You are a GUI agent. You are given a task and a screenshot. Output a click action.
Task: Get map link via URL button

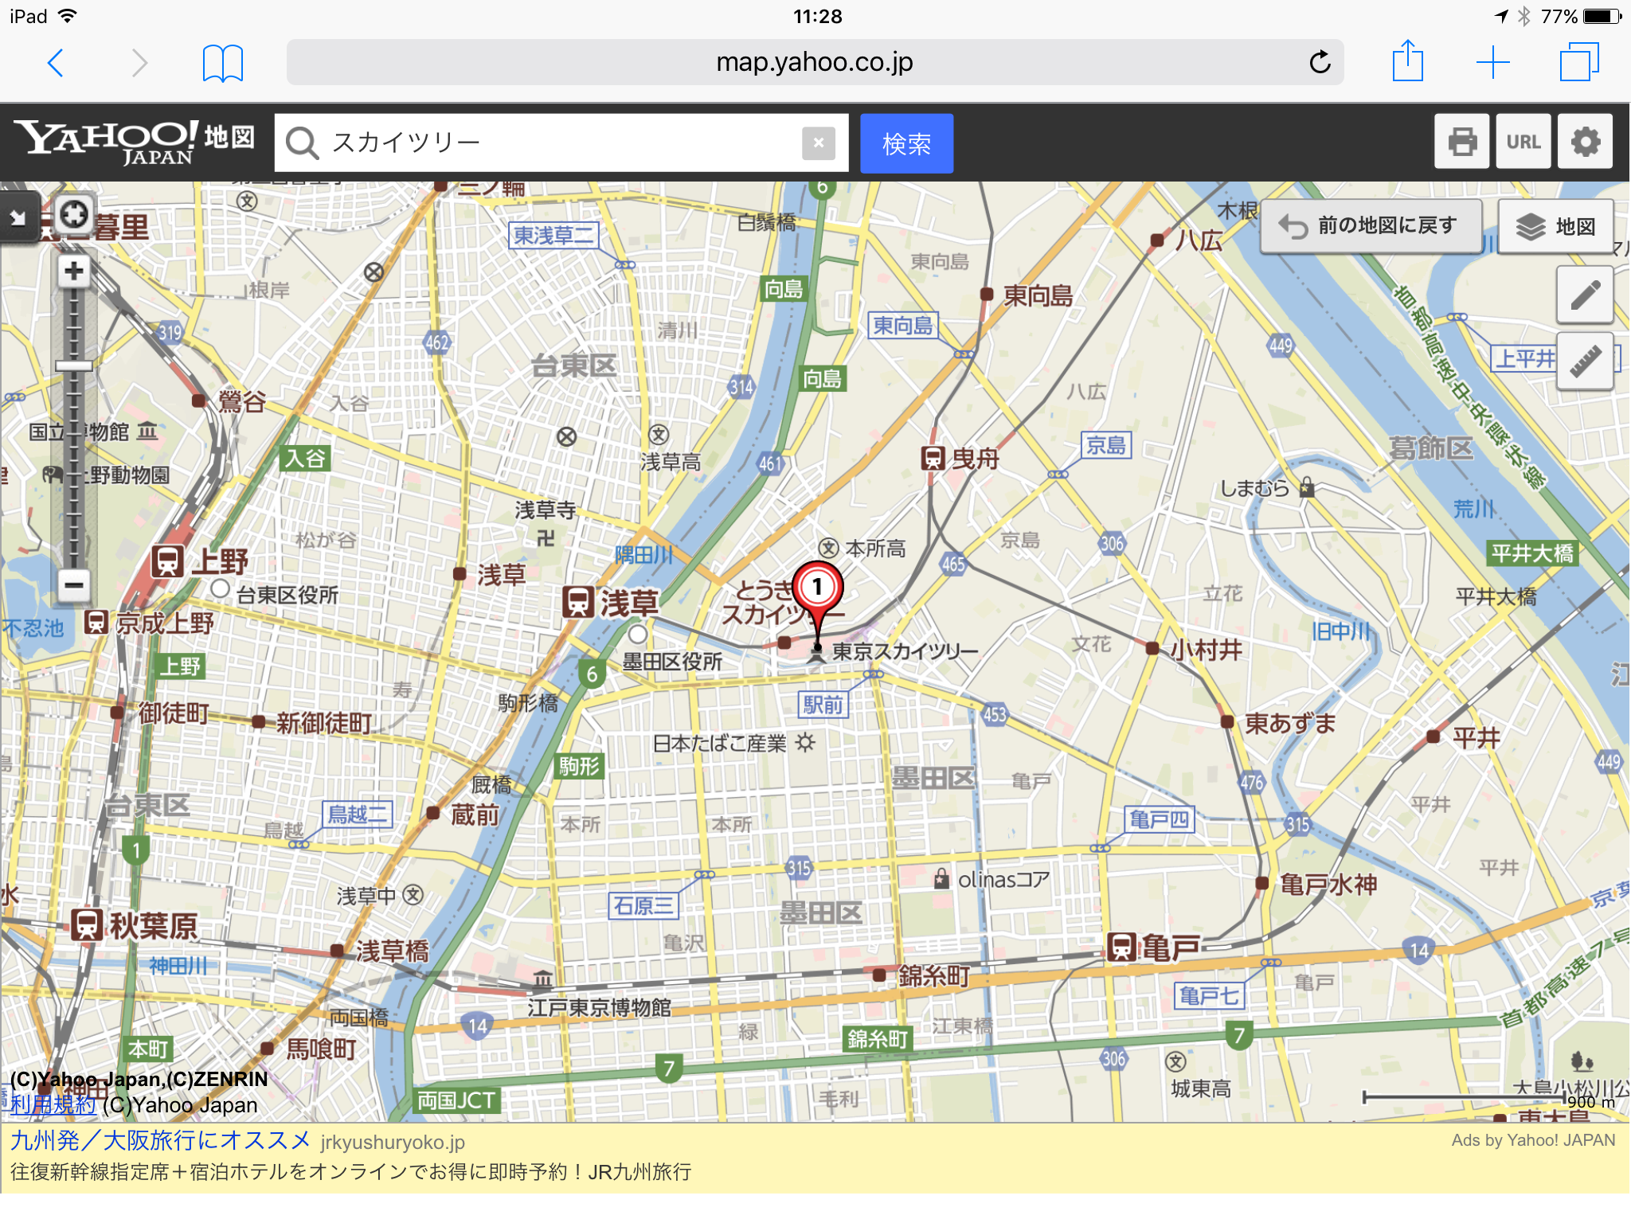(1523, 142)
